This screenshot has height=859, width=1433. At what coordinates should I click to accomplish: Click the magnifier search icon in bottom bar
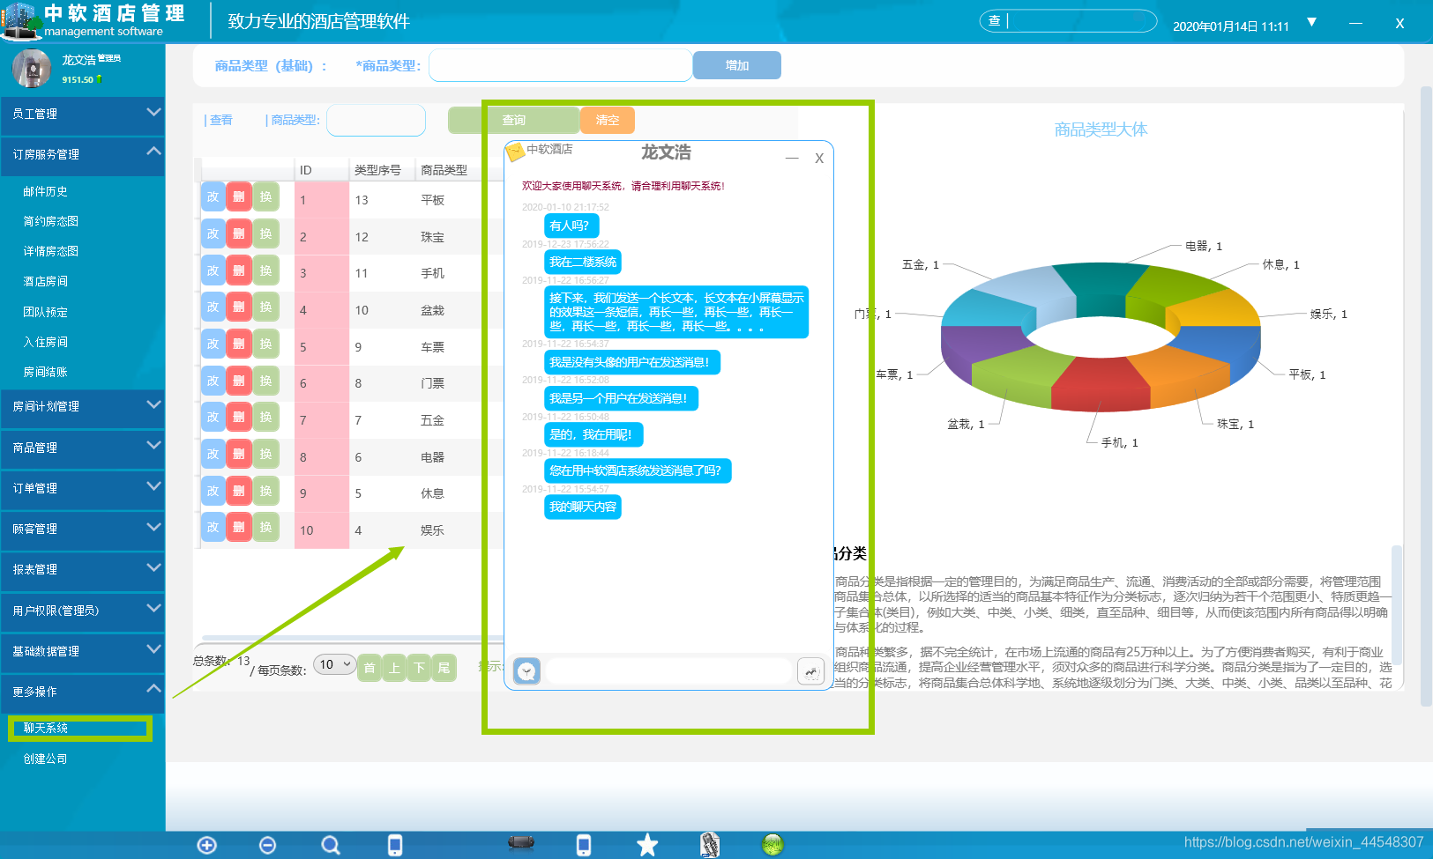[x=331, y=846]
